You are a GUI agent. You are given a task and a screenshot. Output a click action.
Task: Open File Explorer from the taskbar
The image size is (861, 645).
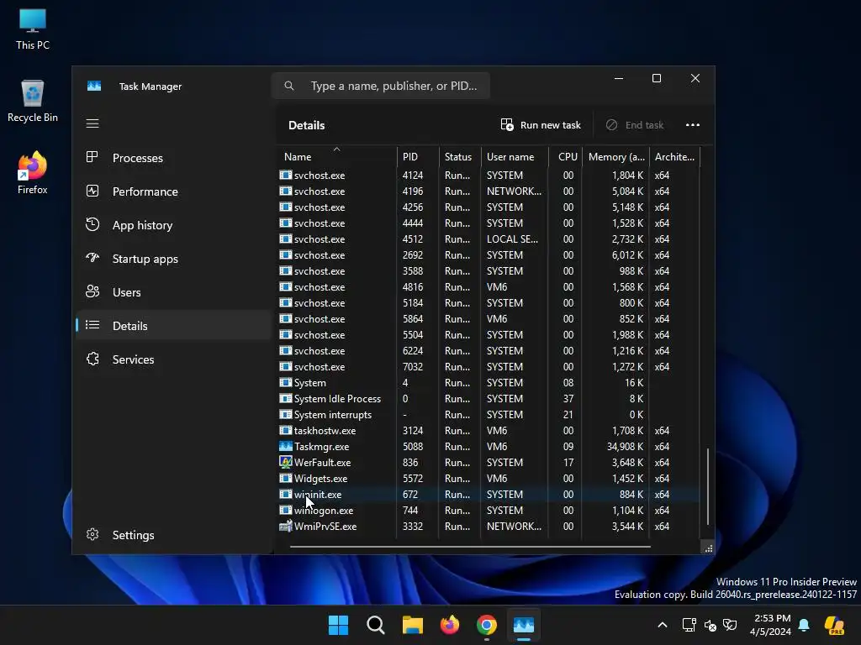tap(412, 625)
